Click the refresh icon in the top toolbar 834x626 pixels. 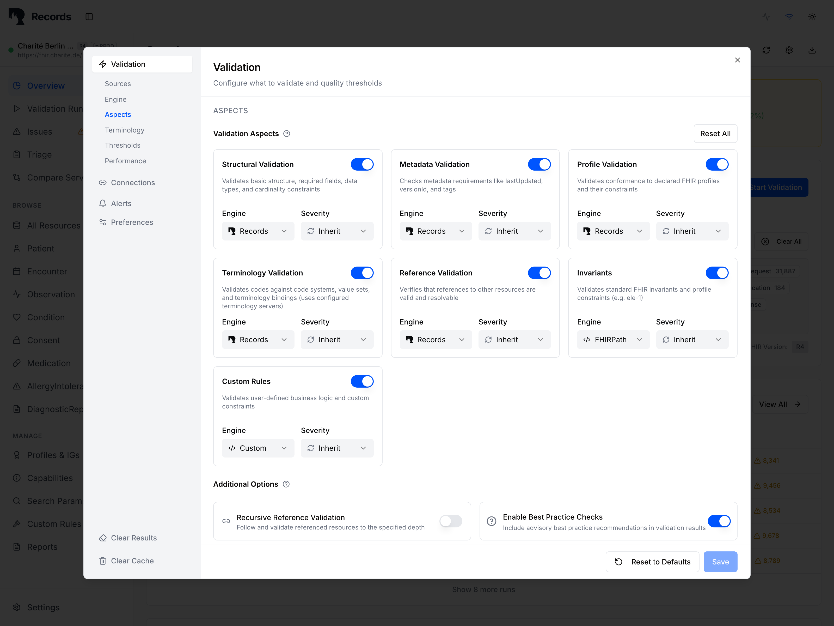(766, 50)
